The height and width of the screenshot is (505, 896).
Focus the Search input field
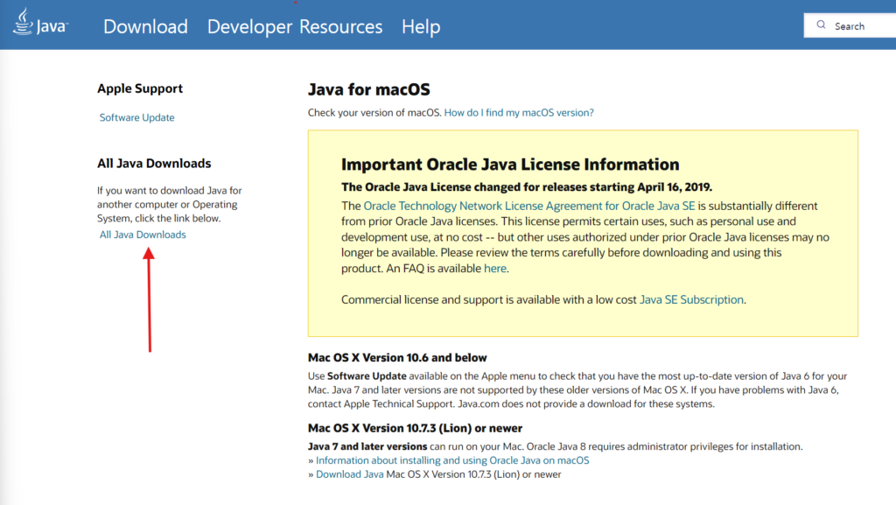tap(850, 25)
